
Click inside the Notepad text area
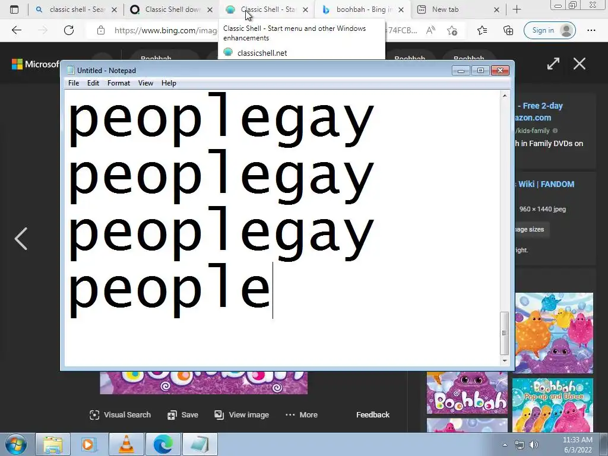click(x=282, y=228)
